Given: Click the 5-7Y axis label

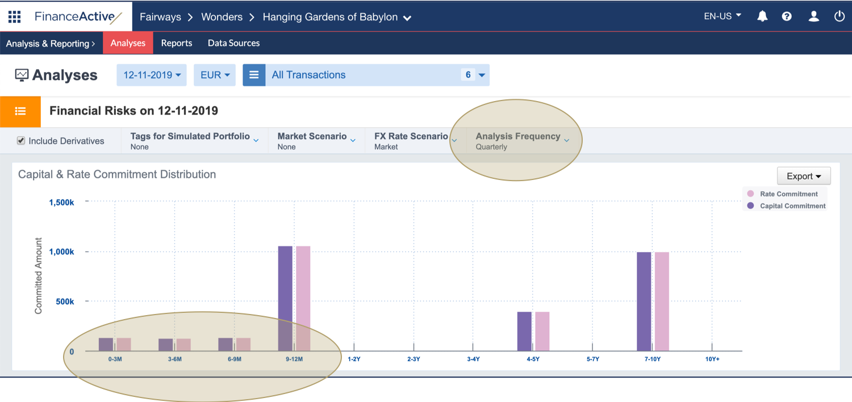Looking at the screenshot, I should [592, 359].
